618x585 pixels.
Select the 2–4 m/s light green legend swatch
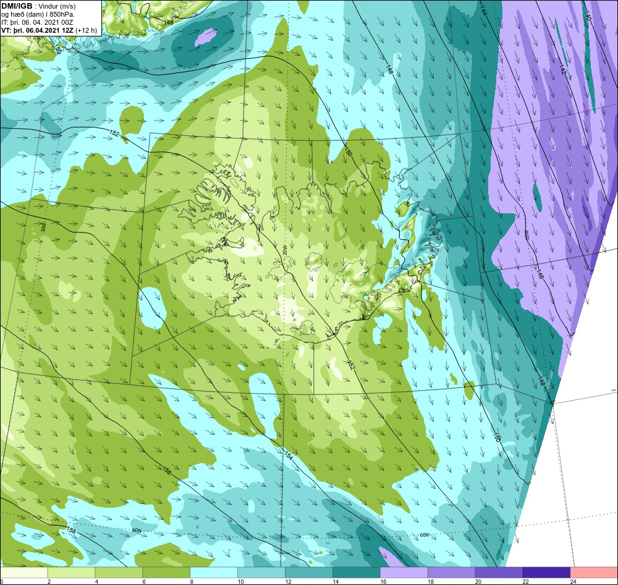[x=71, y=573]
